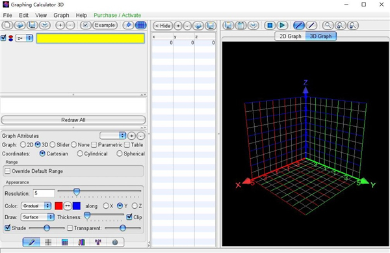
Task: Open the Edit menu
Action: pyautogui.click(x=23, y=15)
